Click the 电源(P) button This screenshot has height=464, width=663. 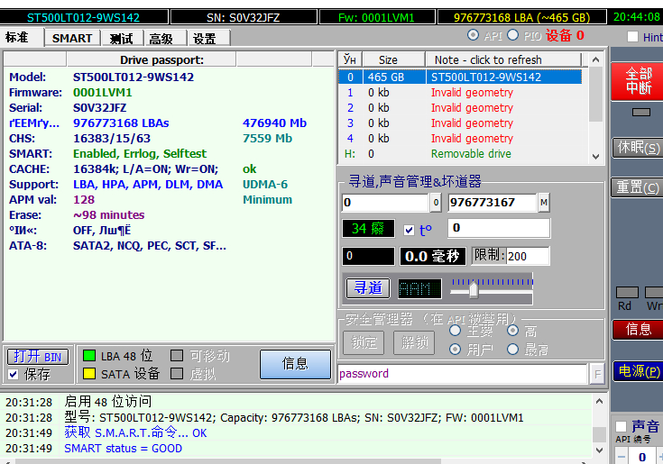pyautogui.click(x=639, y=371)
